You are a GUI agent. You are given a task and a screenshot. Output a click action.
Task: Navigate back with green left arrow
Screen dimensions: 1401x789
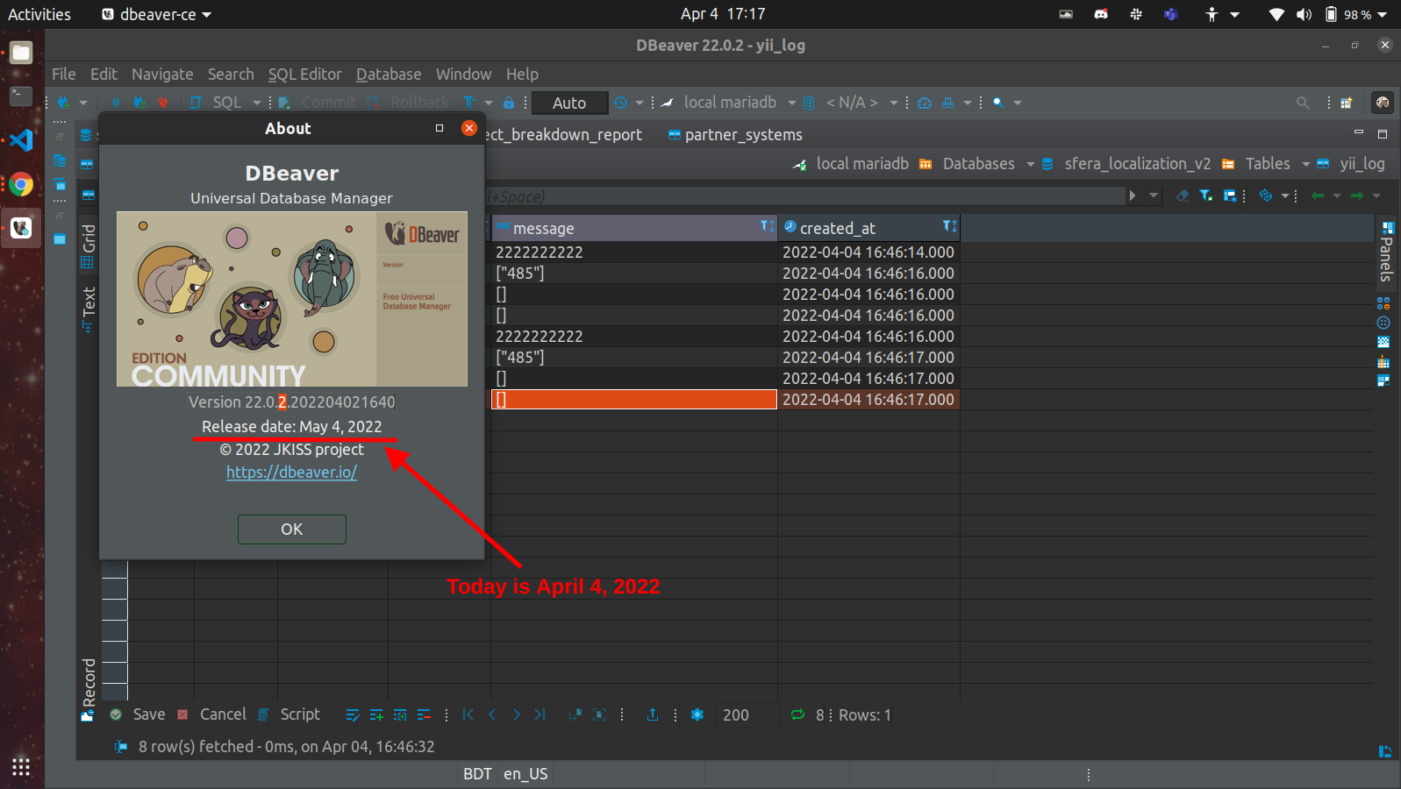1318,195
